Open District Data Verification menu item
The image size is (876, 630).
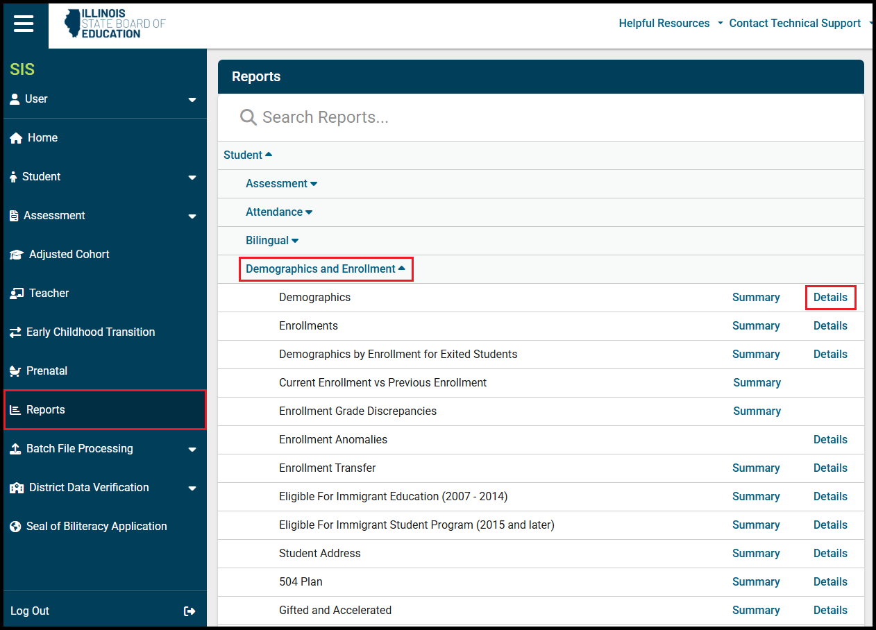coord(89,488)
